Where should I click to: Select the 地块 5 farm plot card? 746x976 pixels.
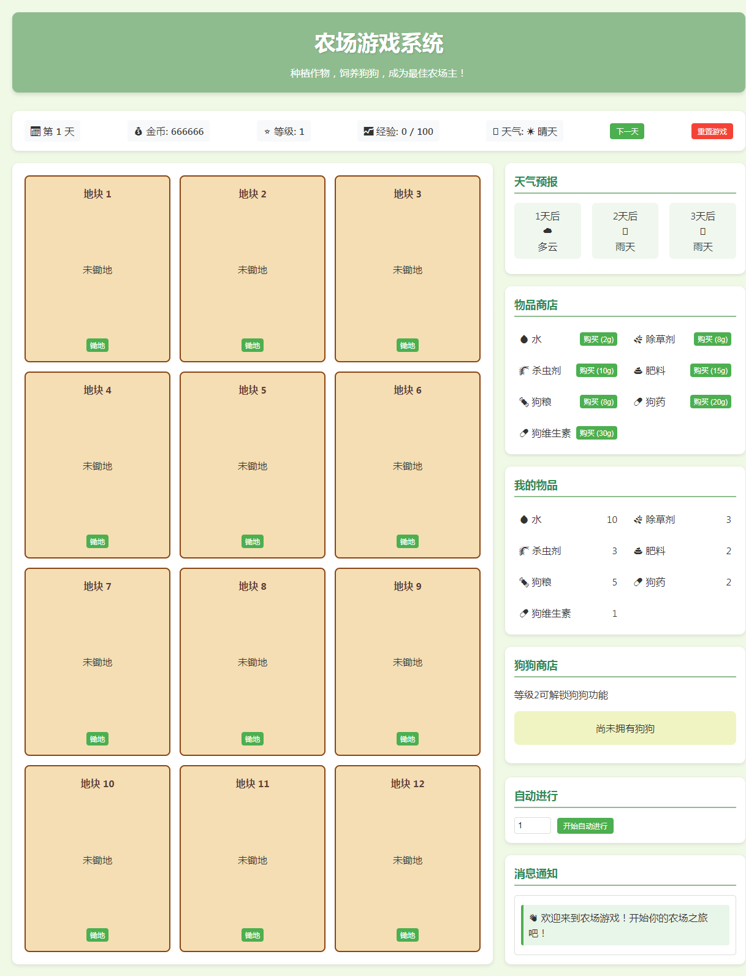(x=253, y=465)
